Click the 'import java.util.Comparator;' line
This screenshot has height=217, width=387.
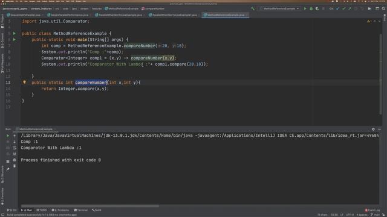[56, 21]
